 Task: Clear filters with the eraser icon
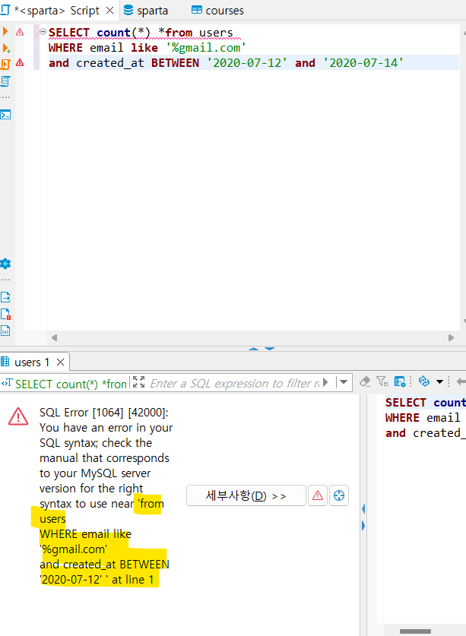365,381
